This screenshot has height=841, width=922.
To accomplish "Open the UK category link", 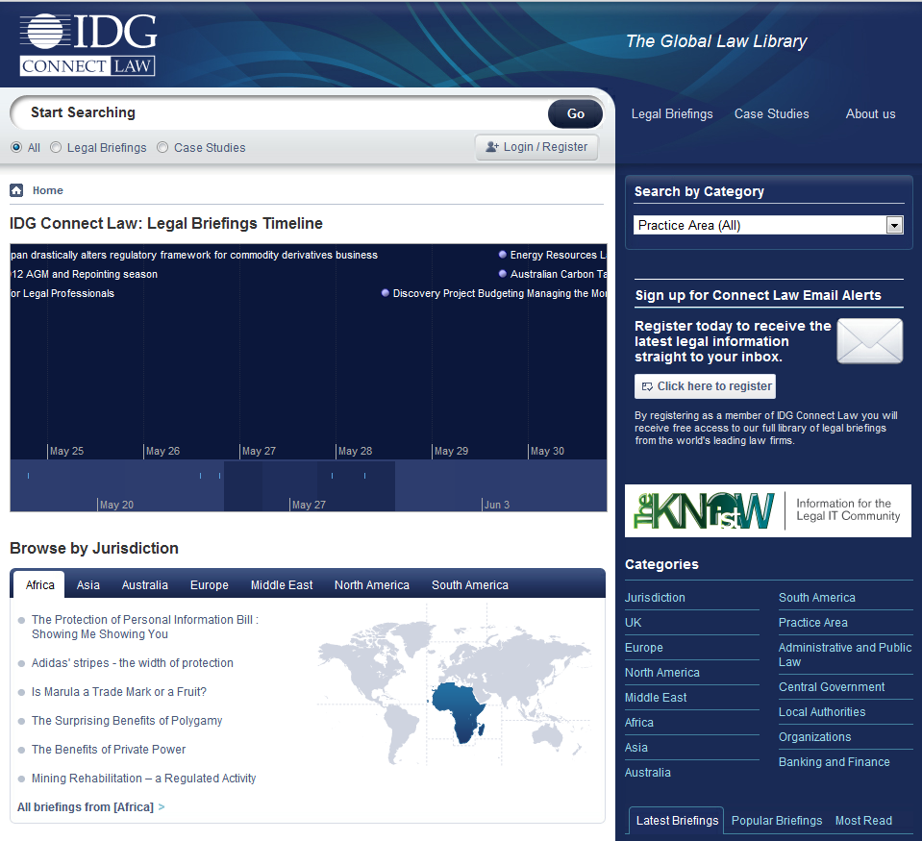I will [633, 623].
